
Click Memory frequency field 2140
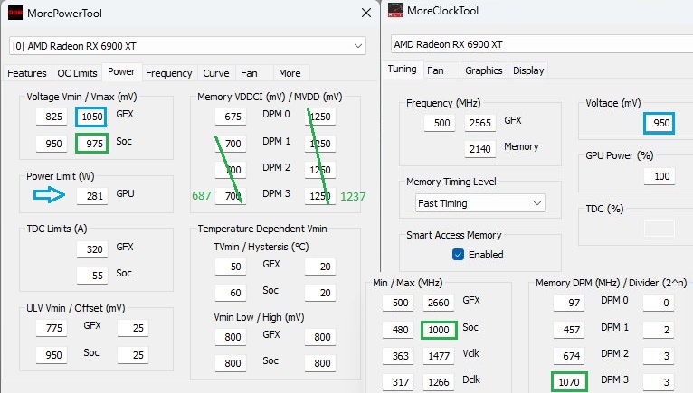pyautogui.click(x=480, y=149)
